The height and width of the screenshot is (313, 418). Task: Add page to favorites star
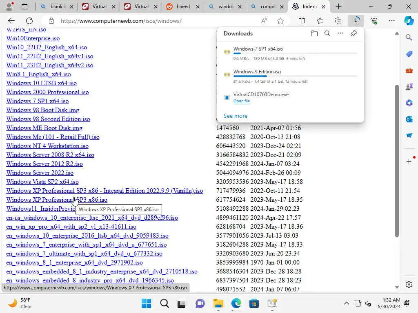[280, 21]
